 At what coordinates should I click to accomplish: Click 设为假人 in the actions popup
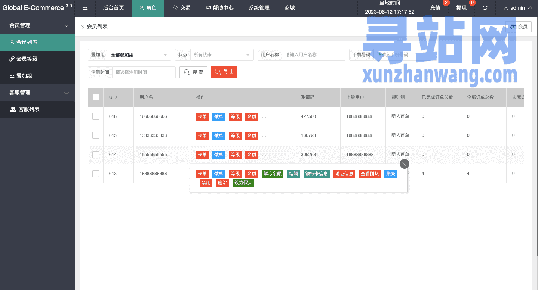243,183
